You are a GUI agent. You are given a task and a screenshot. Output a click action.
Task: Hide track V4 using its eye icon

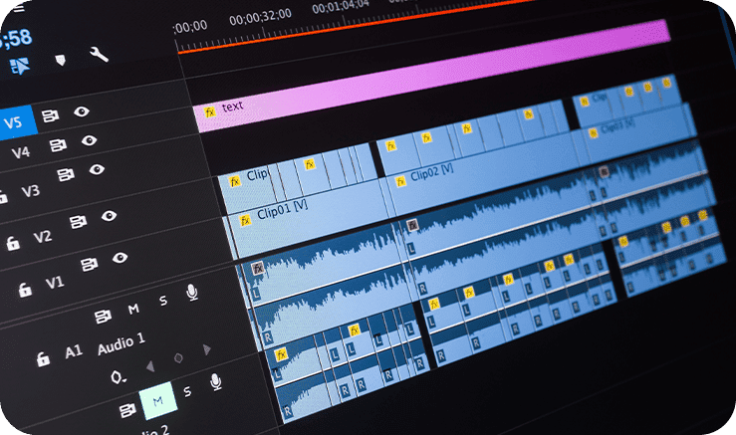(x=89, y=140)
